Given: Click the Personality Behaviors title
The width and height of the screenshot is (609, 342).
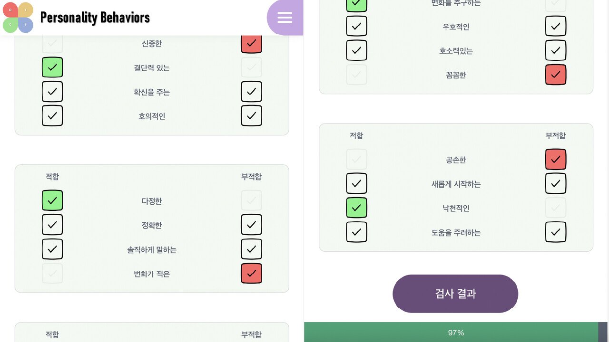Looking at the screenshot, I should 95,18.
